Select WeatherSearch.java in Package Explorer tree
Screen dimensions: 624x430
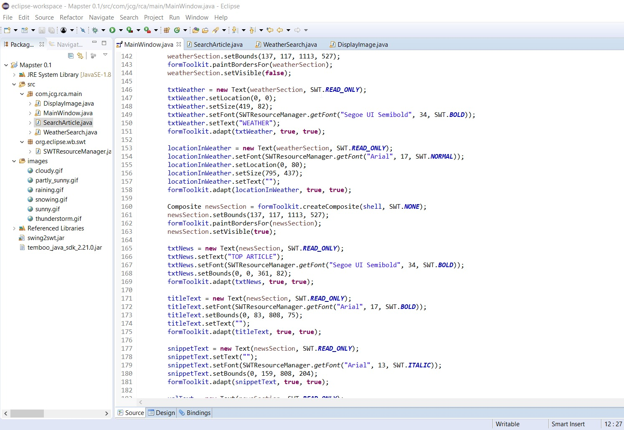pos(70,132)
